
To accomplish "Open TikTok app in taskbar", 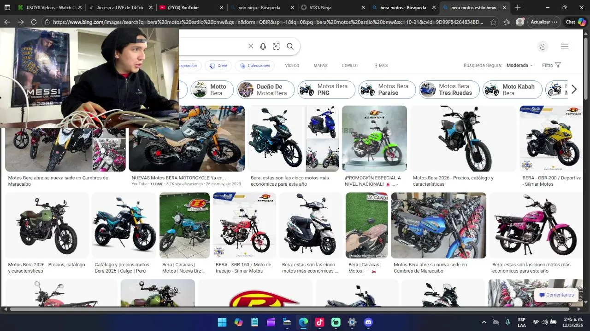I will coord(319,322).
